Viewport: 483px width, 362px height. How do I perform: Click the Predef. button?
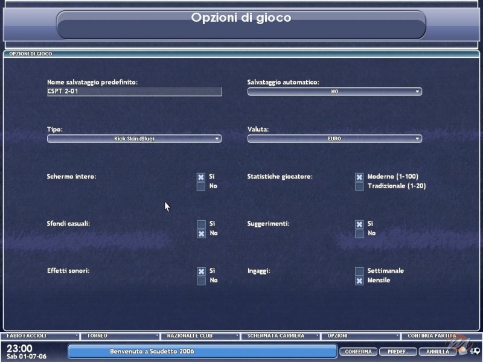(x=398, y=352)
